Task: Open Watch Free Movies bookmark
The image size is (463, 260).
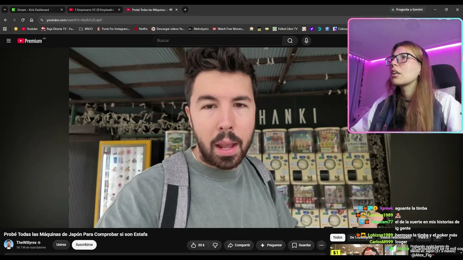Action: coord(228,29)
